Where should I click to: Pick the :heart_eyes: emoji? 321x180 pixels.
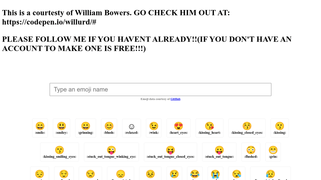179,128
